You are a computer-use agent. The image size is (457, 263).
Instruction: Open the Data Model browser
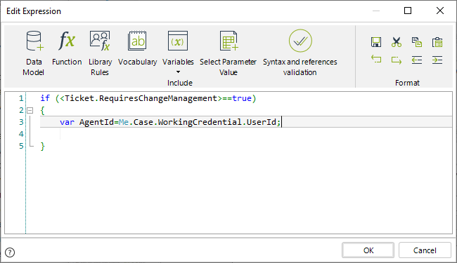34,53
